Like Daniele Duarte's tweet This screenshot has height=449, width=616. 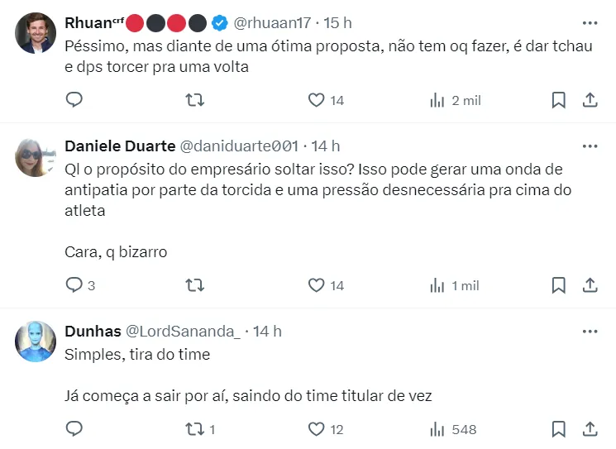pyautogui.click(x=316, y=285)
